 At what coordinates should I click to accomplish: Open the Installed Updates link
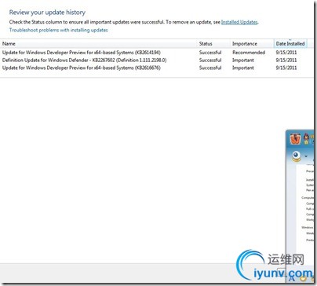[239, 22]
